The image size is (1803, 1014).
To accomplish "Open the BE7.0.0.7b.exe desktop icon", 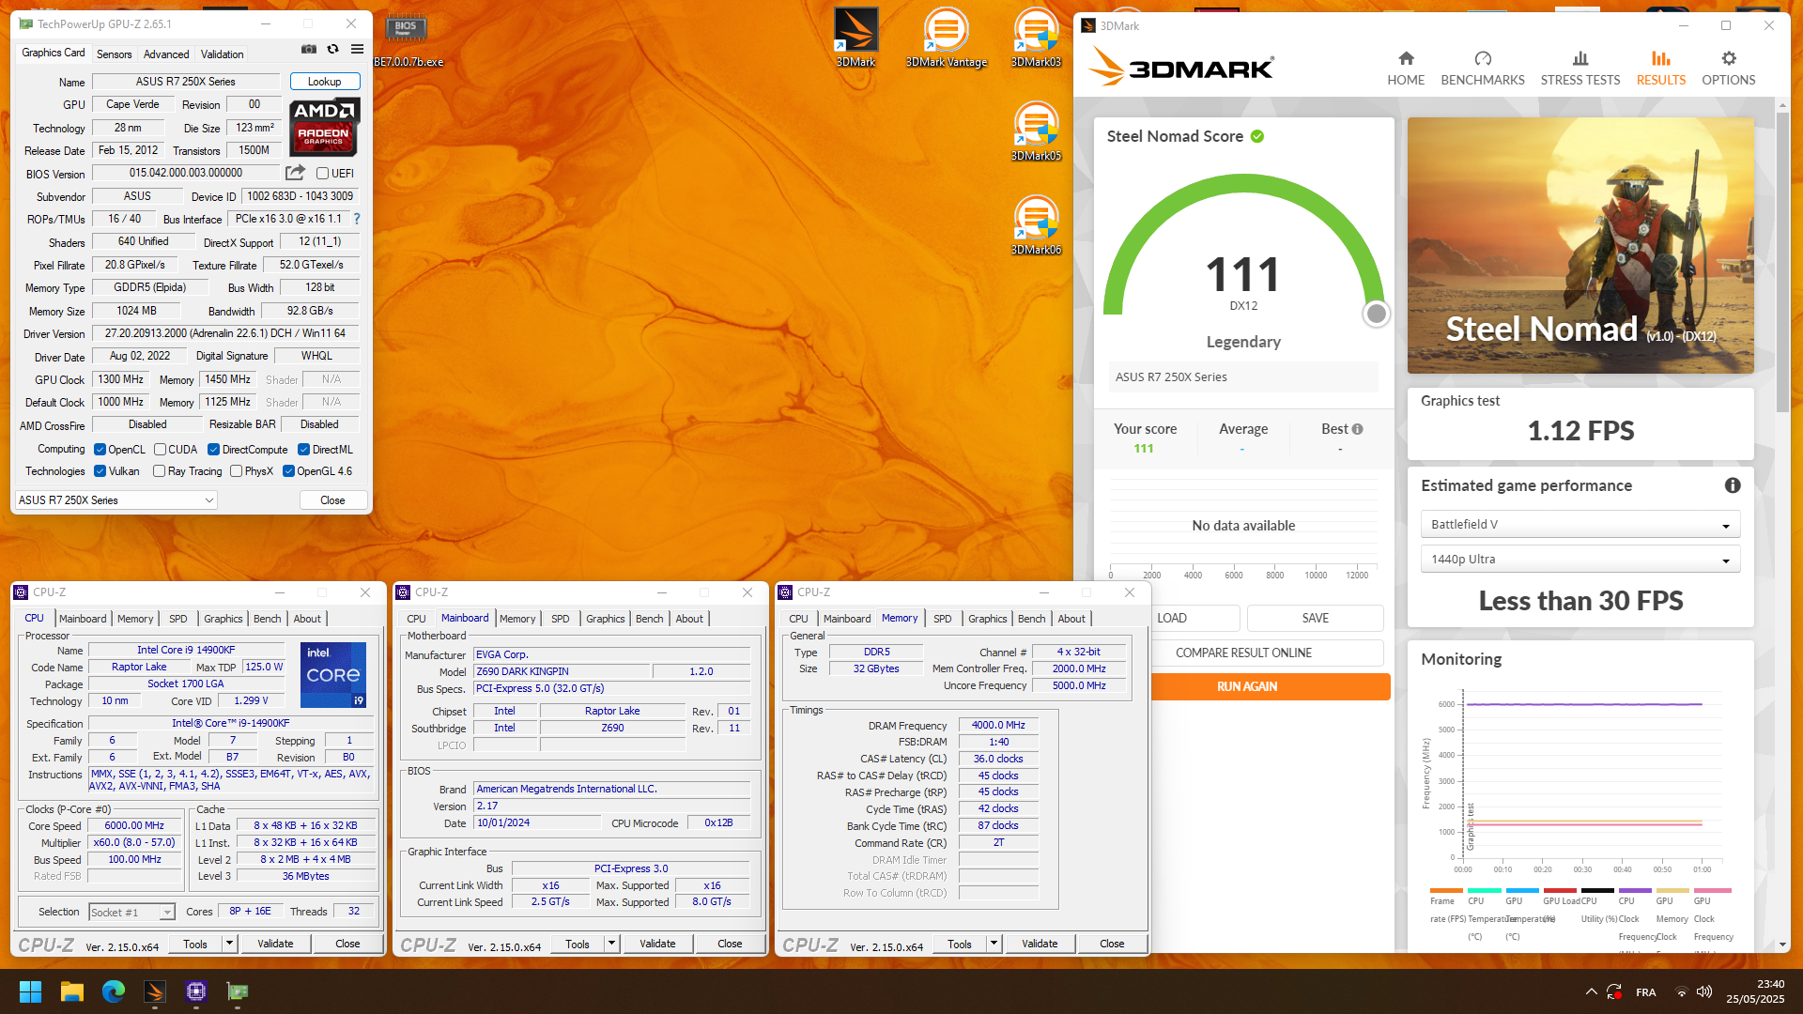I will 408,40.
